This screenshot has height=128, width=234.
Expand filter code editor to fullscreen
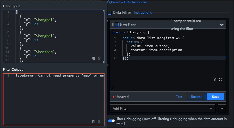coord(220,79)
